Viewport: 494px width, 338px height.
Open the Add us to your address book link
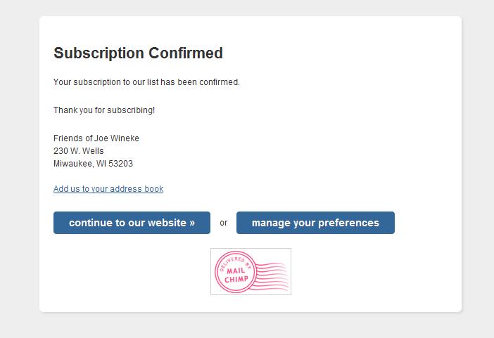[x=108, y=189]
